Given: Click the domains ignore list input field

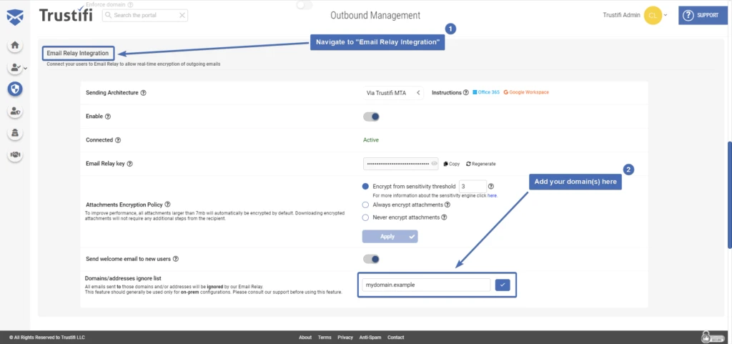Looking at the screenshot, I should click(425, 285).
